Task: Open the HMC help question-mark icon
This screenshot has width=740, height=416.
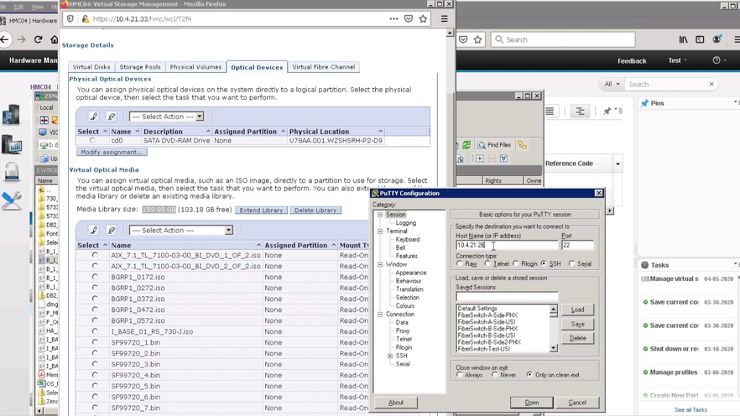Action: 717,61
